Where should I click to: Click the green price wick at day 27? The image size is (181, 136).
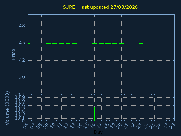[x=168, y=65]
